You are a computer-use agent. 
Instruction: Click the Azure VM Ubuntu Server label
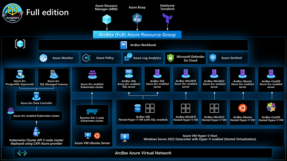point(92,143)
